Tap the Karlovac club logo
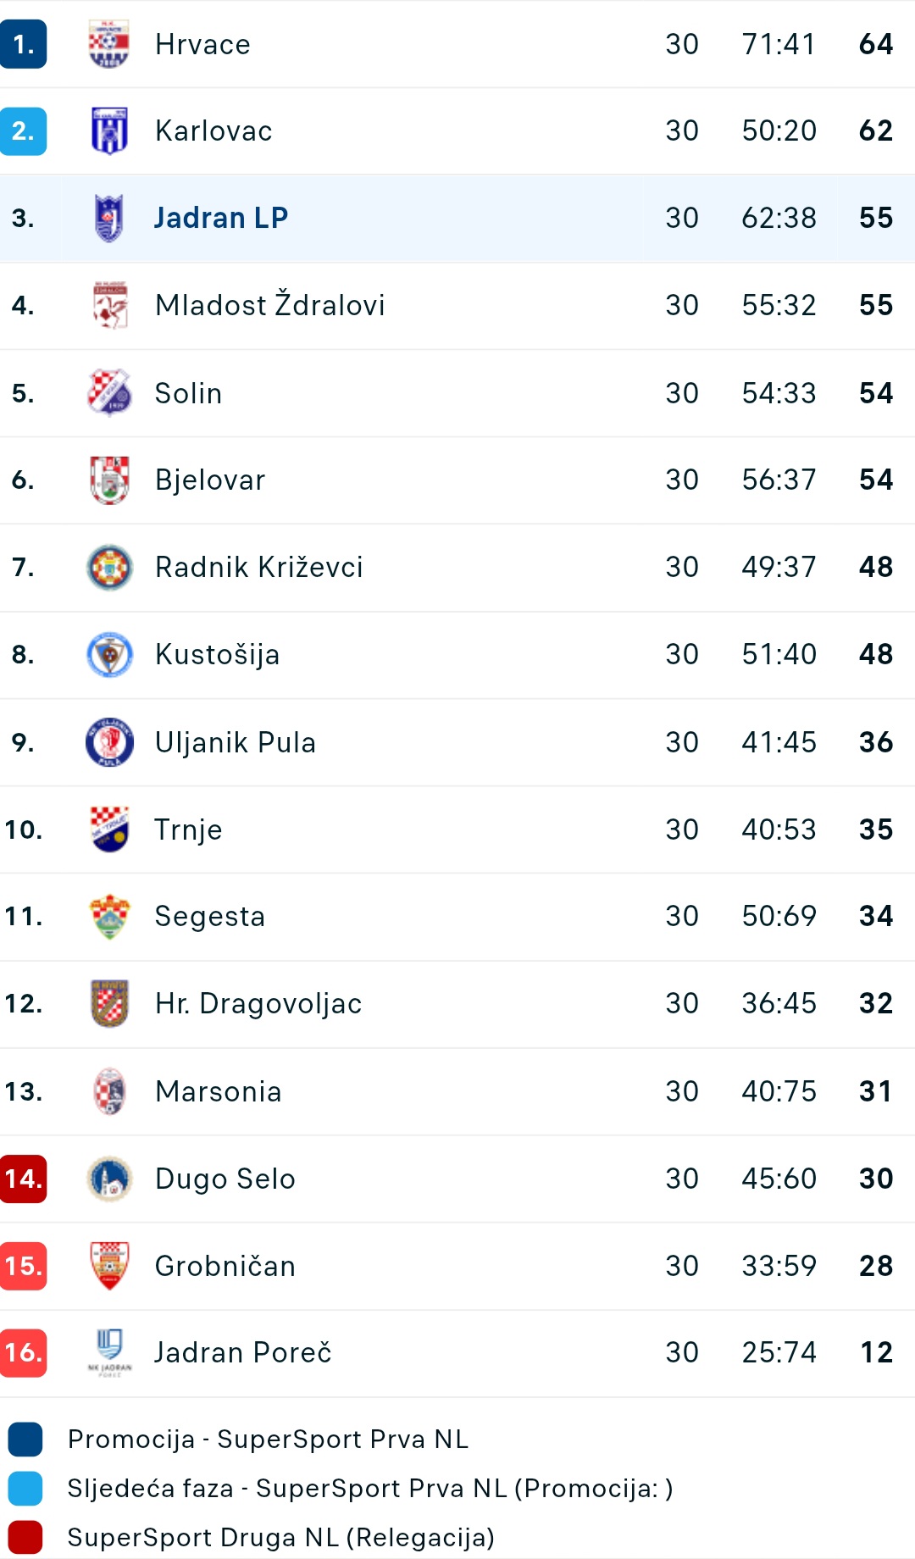The width and height of the screenshot is (915, 1559). (x=109, y=131)
